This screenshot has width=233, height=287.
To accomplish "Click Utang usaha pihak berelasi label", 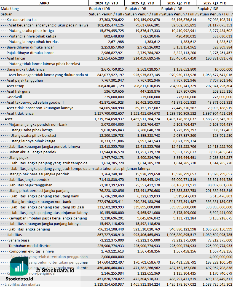I will click(x=33, y=135).
